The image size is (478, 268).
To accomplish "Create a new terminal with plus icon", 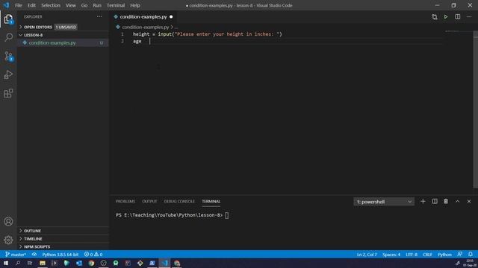I will [x=423, y=202].
